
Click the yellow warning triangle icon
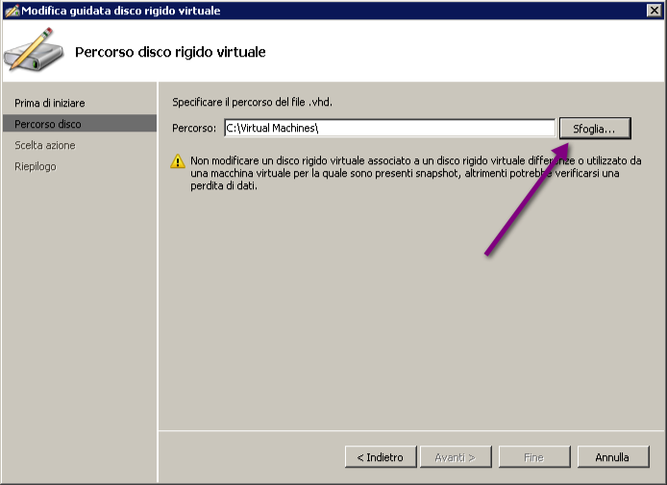(x=178, y=161)
